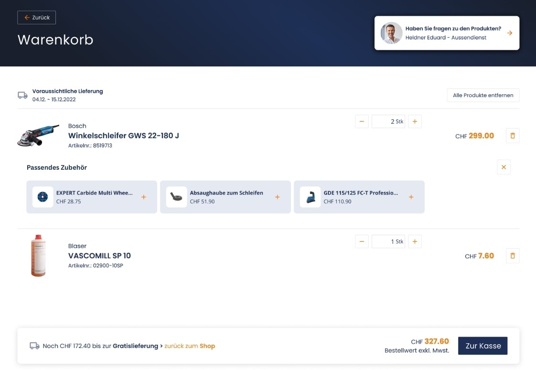Image resolution: width=536 pixels, height=370 pixels.
Task: Open the Winkelschleifer GWS 22-180 J product title
Action: click(x=123, y=136)
